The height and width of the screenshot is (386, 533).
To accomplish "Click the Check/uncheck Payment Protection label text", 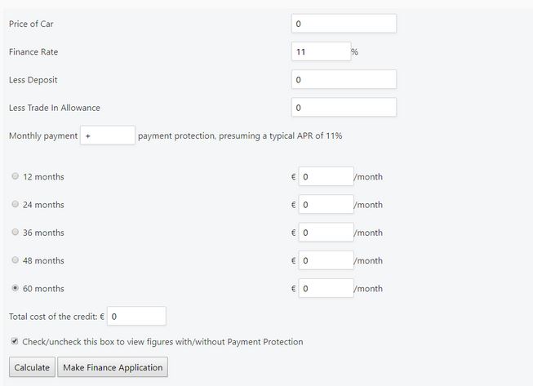I will point(162,342).
